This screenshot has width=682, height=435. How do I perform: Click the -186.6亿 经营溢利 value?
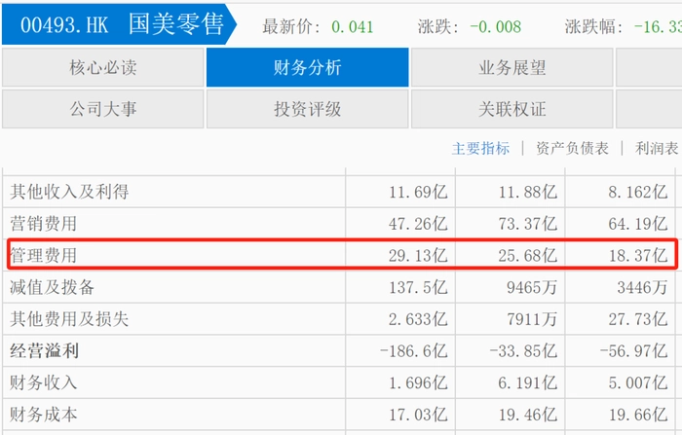point(410,320)
